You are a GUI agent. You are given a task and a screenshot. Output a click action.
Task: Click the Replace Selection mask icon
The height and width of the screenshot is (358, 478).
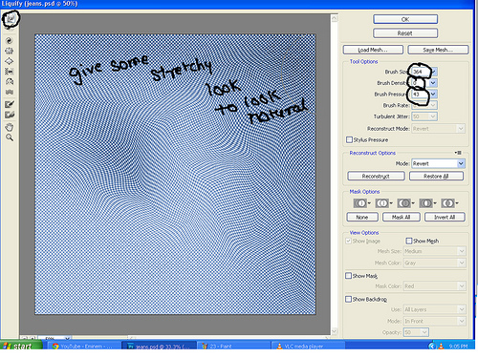coord(362,203)
